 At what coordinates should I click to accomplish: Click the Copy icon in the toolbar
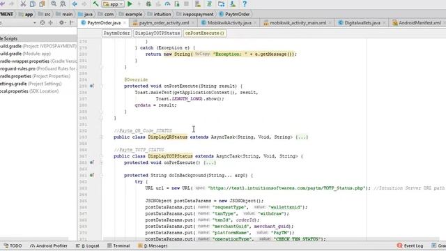pos(33,4)
